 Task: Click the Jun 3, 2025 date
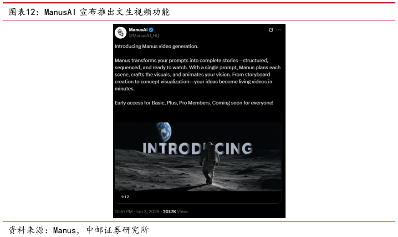tap(148, 211)
